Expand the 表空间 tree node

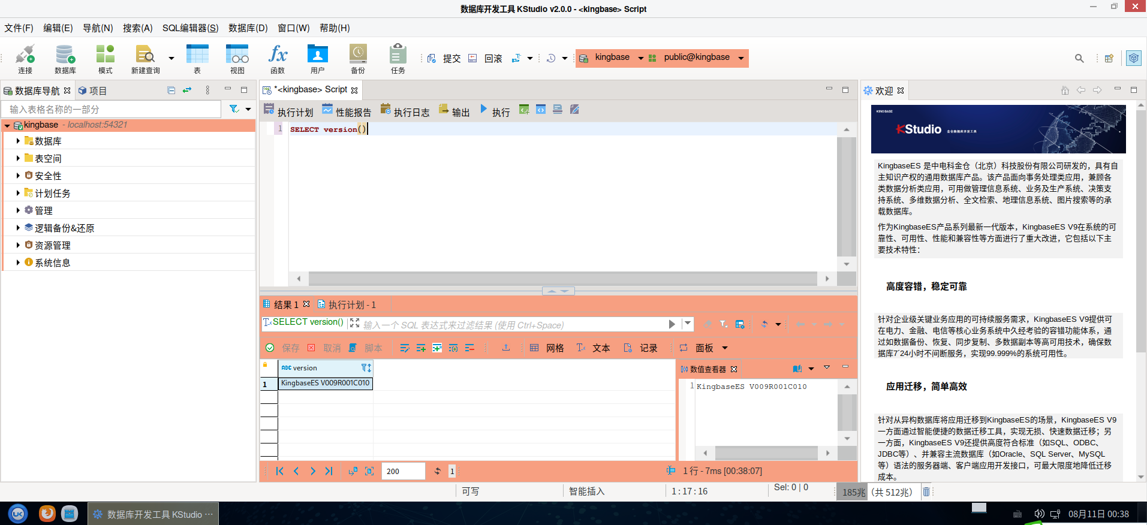(18, 159)
